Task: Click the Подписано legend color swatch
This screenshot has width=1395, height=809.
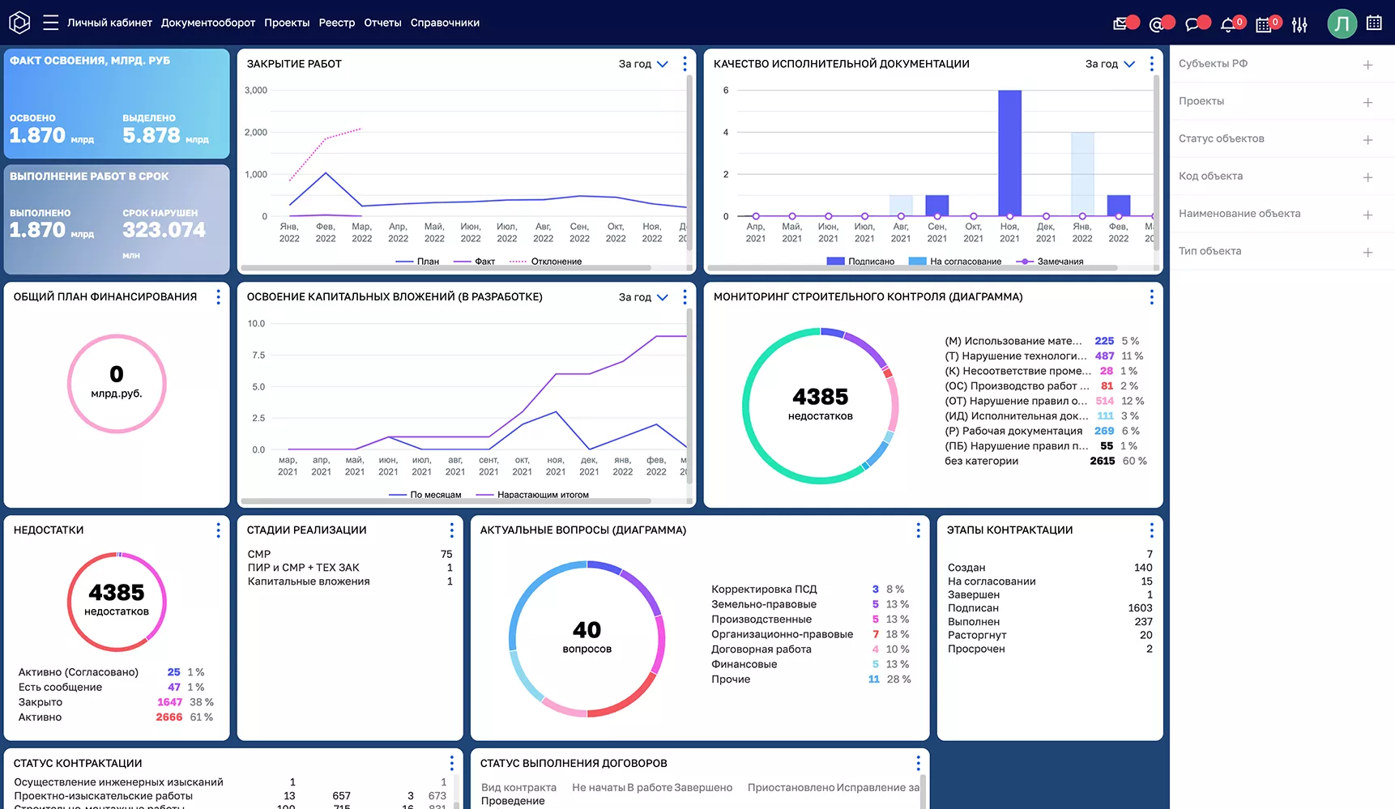Action: [835, 262]
